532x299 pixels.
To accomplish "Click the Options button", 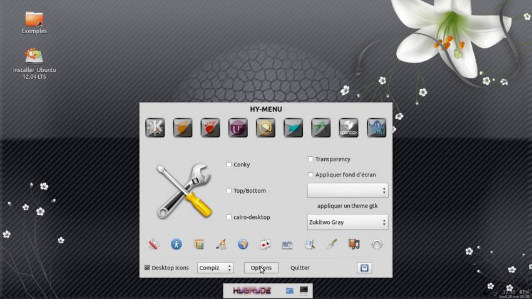I will click(x=261, y=268).
